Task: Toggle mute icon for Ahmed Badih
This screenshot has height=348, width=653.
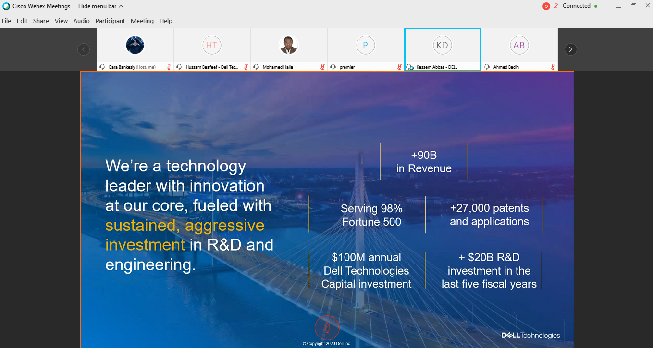Action: point(553,67)
